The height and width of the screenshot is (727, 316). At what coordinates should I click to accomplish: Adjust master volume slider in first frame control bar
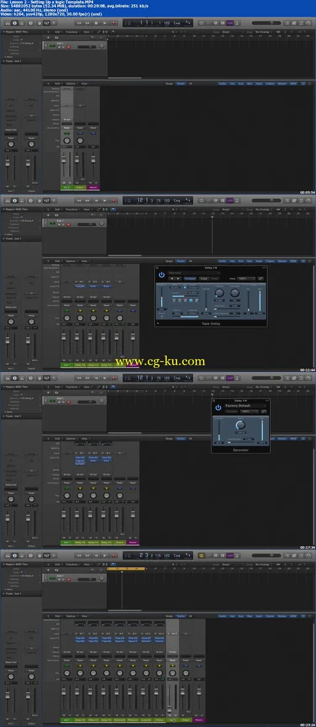coord(267,23)
